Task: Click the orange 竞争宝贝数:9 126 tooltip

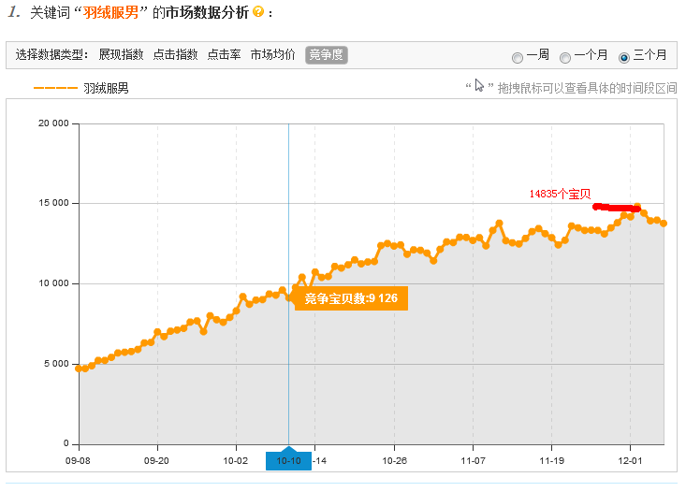Action: (352, 299)
